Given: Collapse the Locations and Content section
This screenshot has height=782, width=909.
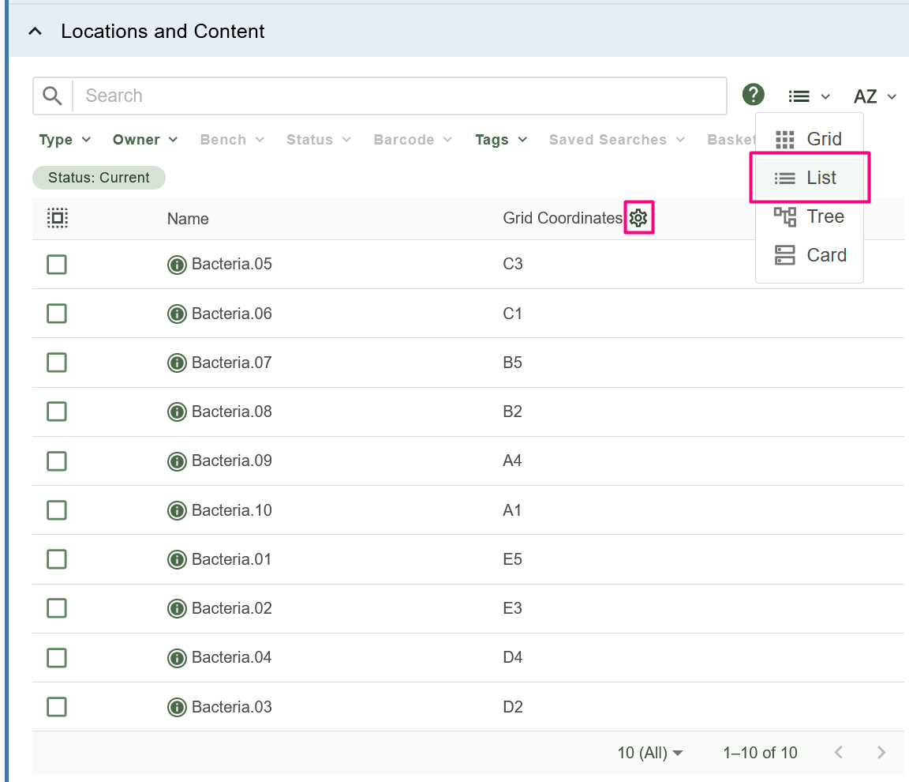Looking at the screenshot, I should tap(35, 32).
